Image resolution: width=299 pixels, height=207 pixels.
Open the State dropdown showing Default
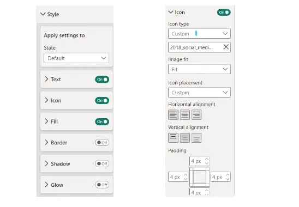(x=76, y=58)
